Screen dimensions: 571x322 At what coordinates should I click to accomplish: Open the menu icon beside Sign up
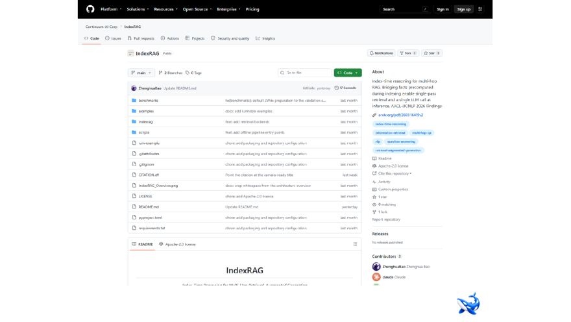pos(480,9)
